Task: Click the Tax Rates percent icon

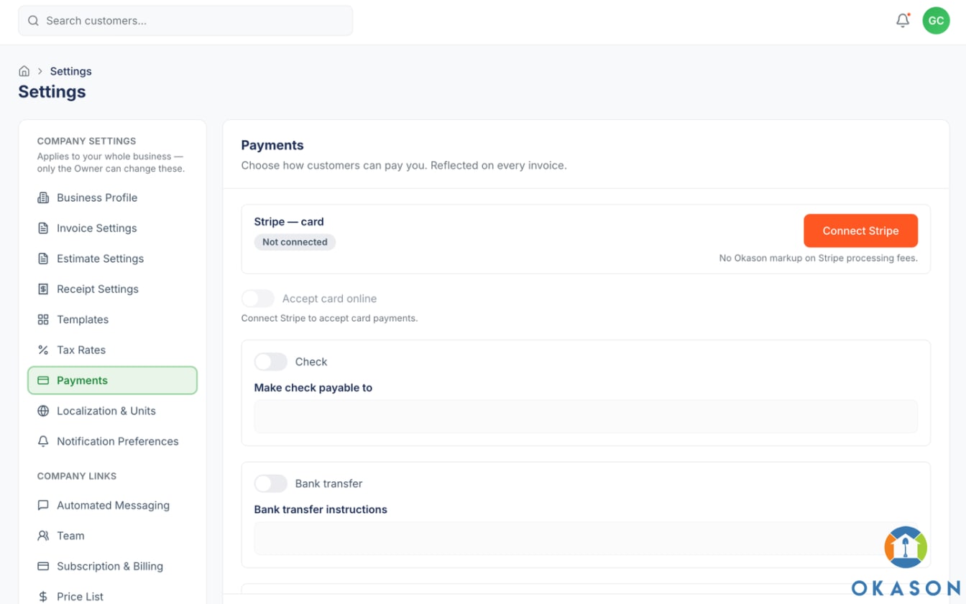Action: 43,350
